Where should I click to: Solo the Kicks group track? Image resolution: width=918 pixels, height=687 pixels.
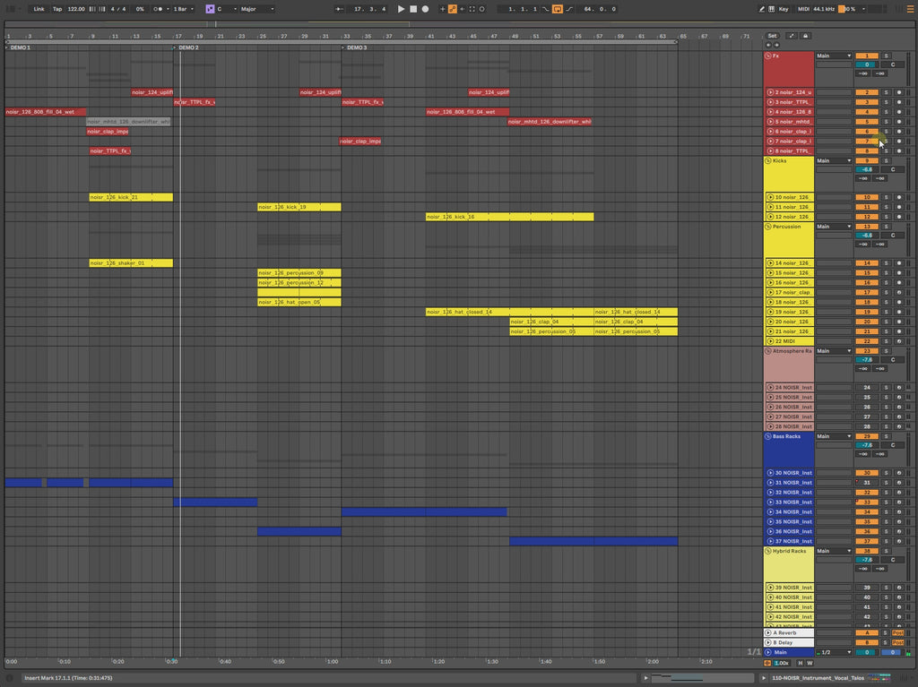pyautogui.click(x=887, y=160)
